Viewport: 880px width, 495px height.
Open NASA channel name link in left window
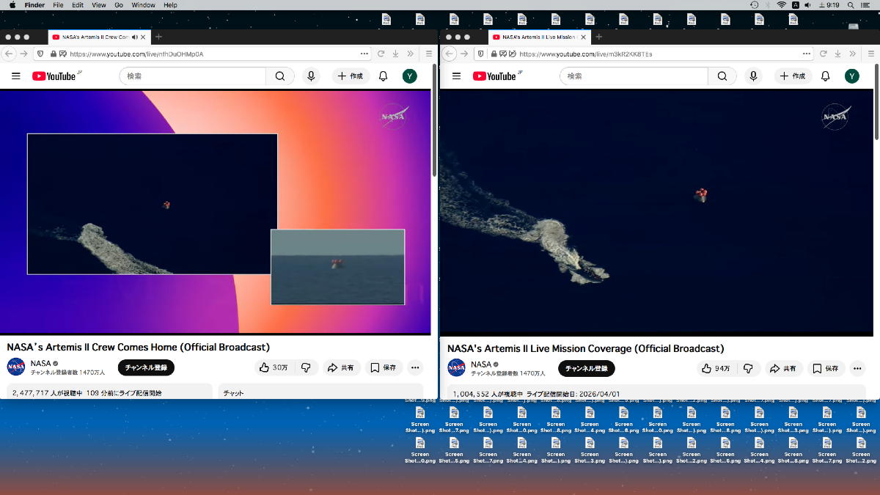tap(40, 363)
